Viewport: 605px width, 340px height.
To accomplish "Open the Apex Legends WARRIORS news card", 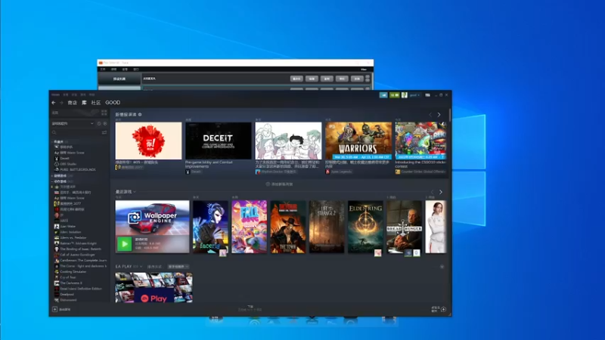I will pyautogui.click(x=358, y=141).
